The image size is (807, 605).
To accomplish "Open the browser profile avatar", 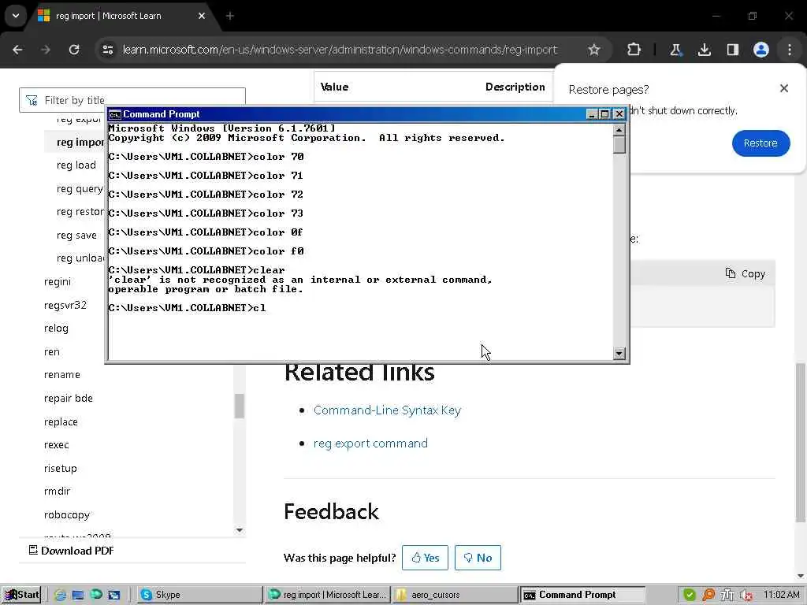I will 761,50.
